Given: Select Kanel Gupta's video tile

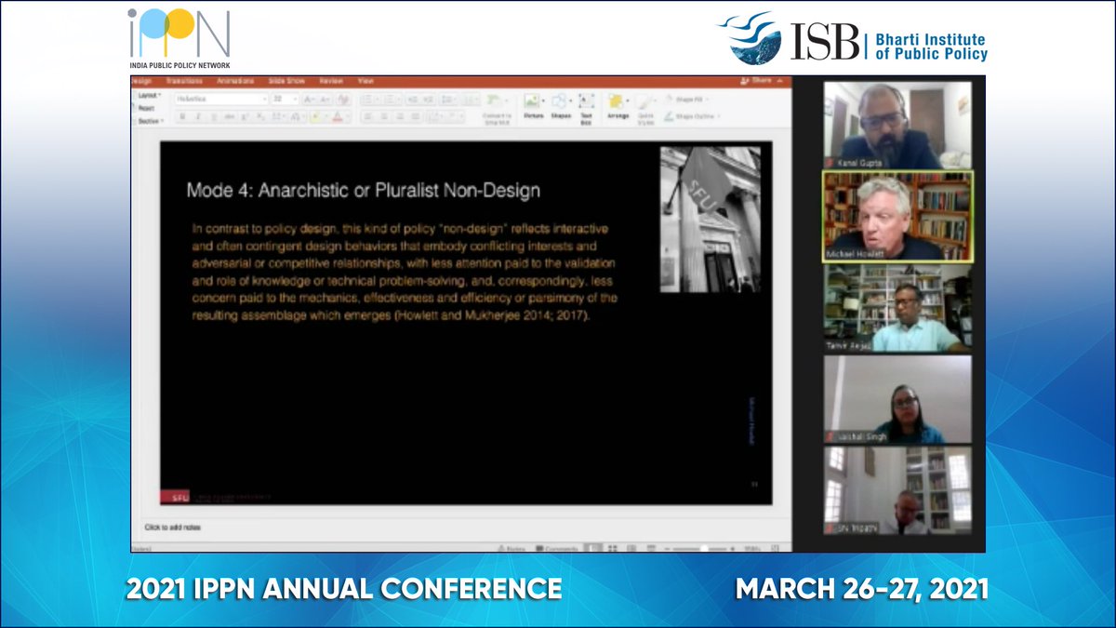Looking at the screenshot, I should (x=897, y=125).
